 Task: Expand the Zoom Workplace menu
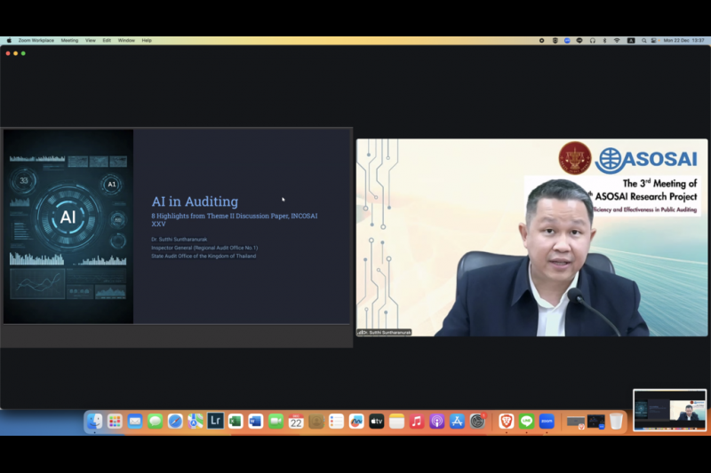click(x=36, y=41)
